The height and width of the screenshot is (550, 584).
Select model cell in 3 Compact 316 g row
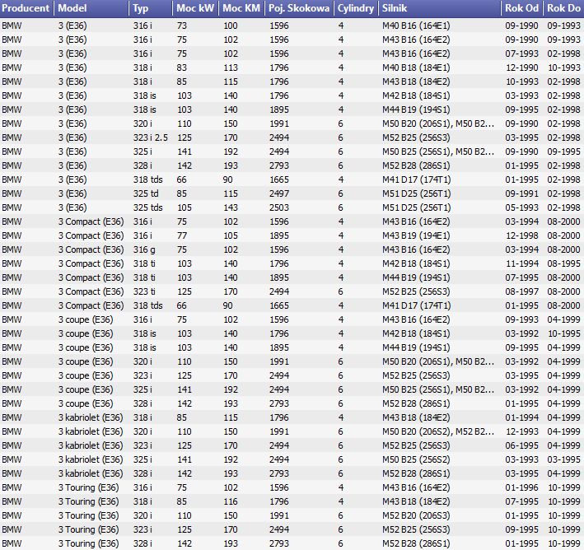point(91,249)
